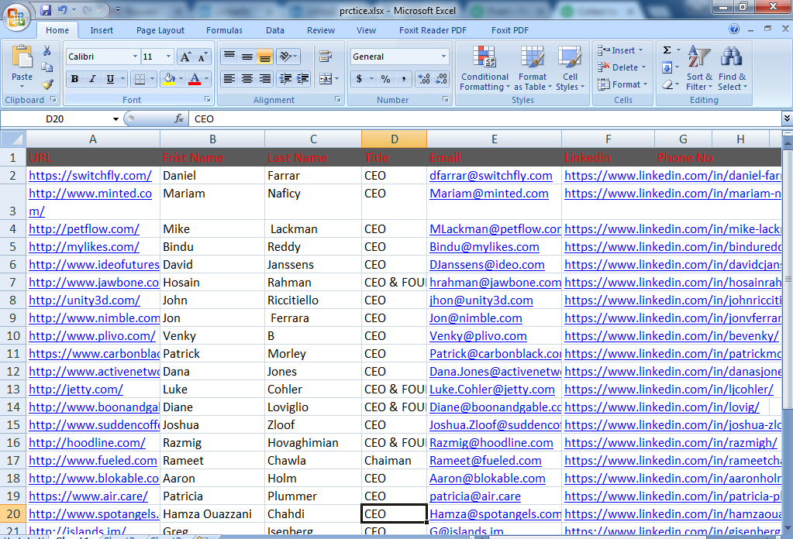
Task: Click the Sort & Filter icon
Action: pyautogui.click(x=698, y=68)
